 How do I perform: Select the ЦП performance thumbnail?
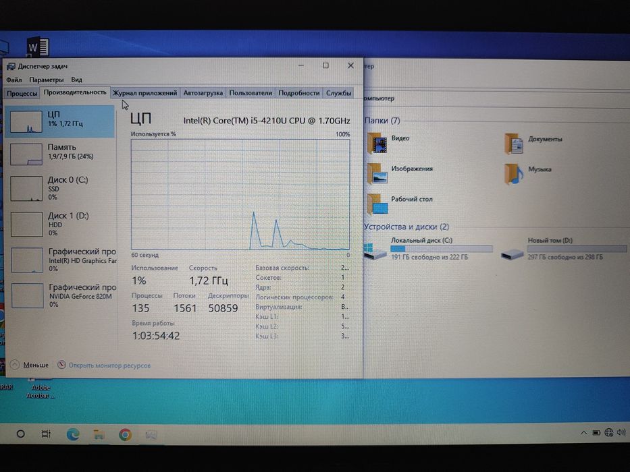26,121
